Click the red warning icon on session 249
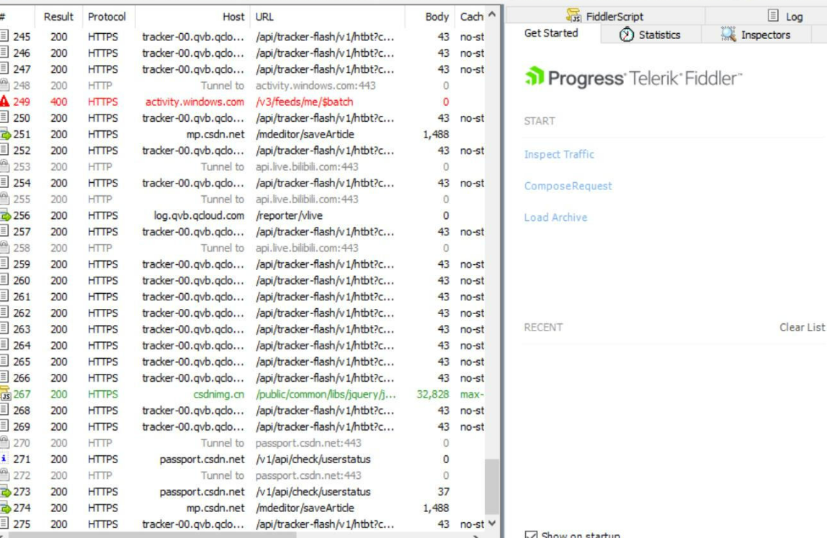This screenshot has height=538, width=827. [4, 102]
